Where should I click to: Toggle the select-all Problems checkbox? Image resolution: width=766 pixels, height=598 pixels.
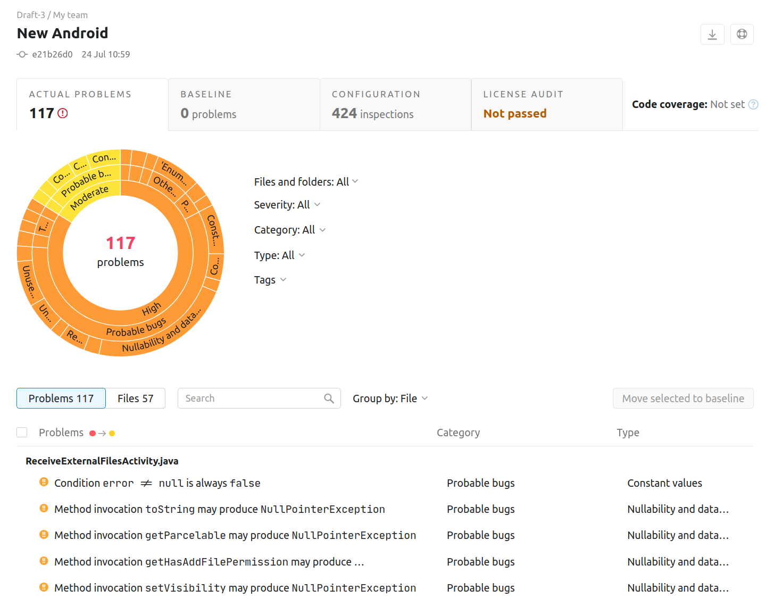coord(22,433)
